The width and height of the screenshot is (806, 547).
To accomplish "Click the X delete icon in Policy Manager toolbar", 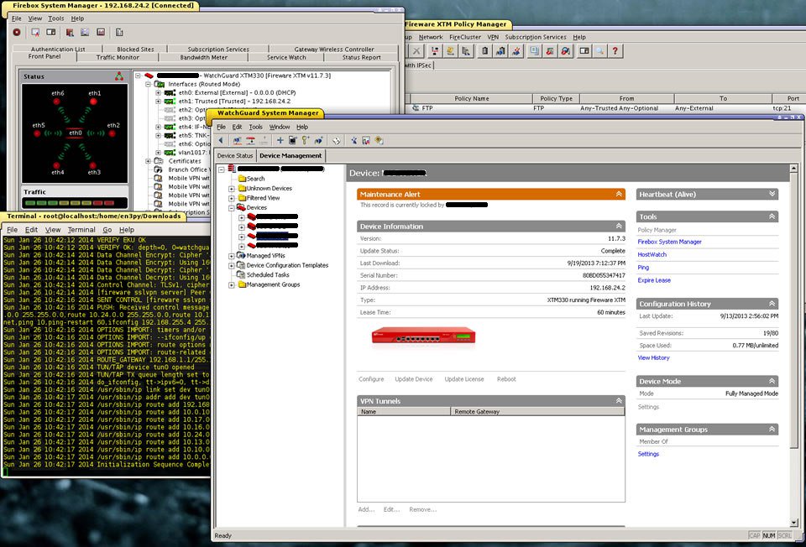I will (x=416, y=51).
